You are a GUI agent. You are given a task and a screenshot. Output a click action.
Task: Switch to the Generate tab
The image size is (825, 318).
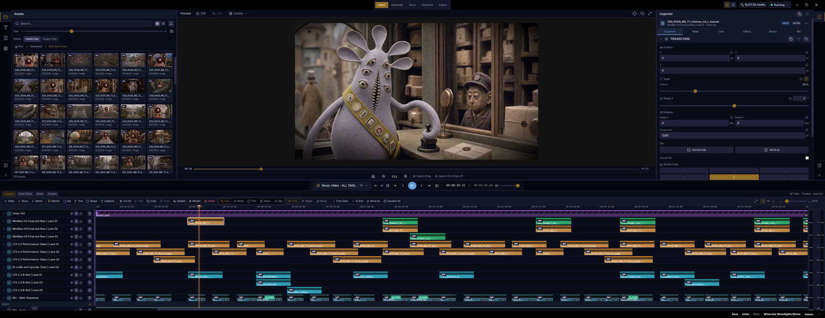pyautogui.click(x=397, y=5)
